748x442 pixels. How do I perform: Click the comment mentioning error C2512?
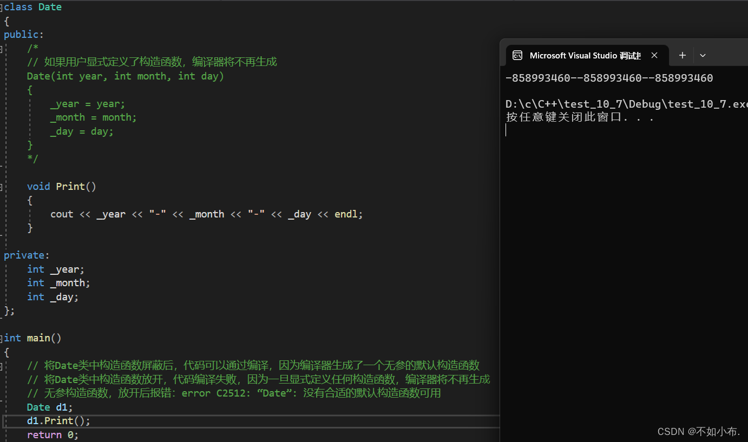234,393
